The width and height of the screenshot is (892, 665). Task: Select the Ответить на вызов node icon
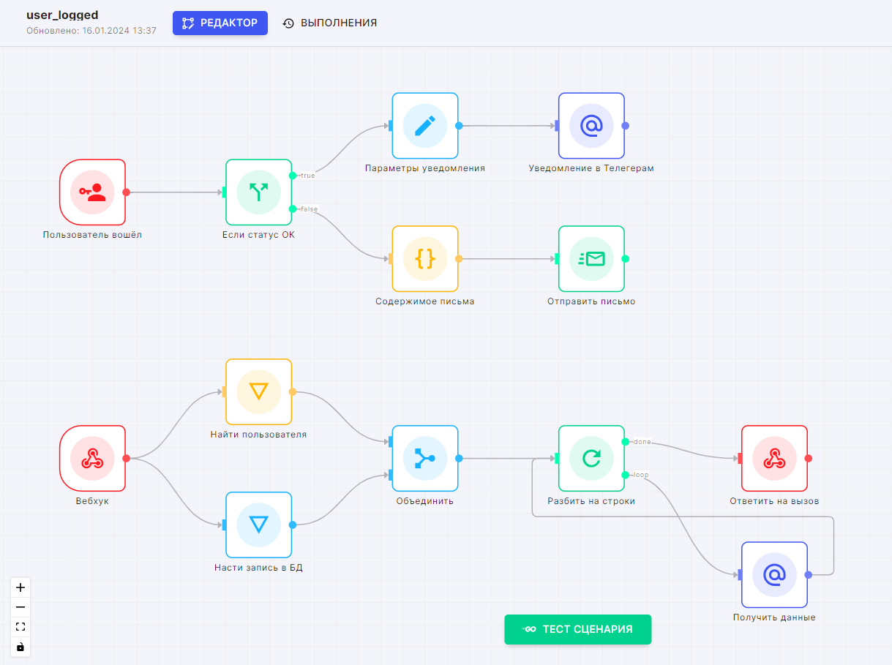(774, 459)
